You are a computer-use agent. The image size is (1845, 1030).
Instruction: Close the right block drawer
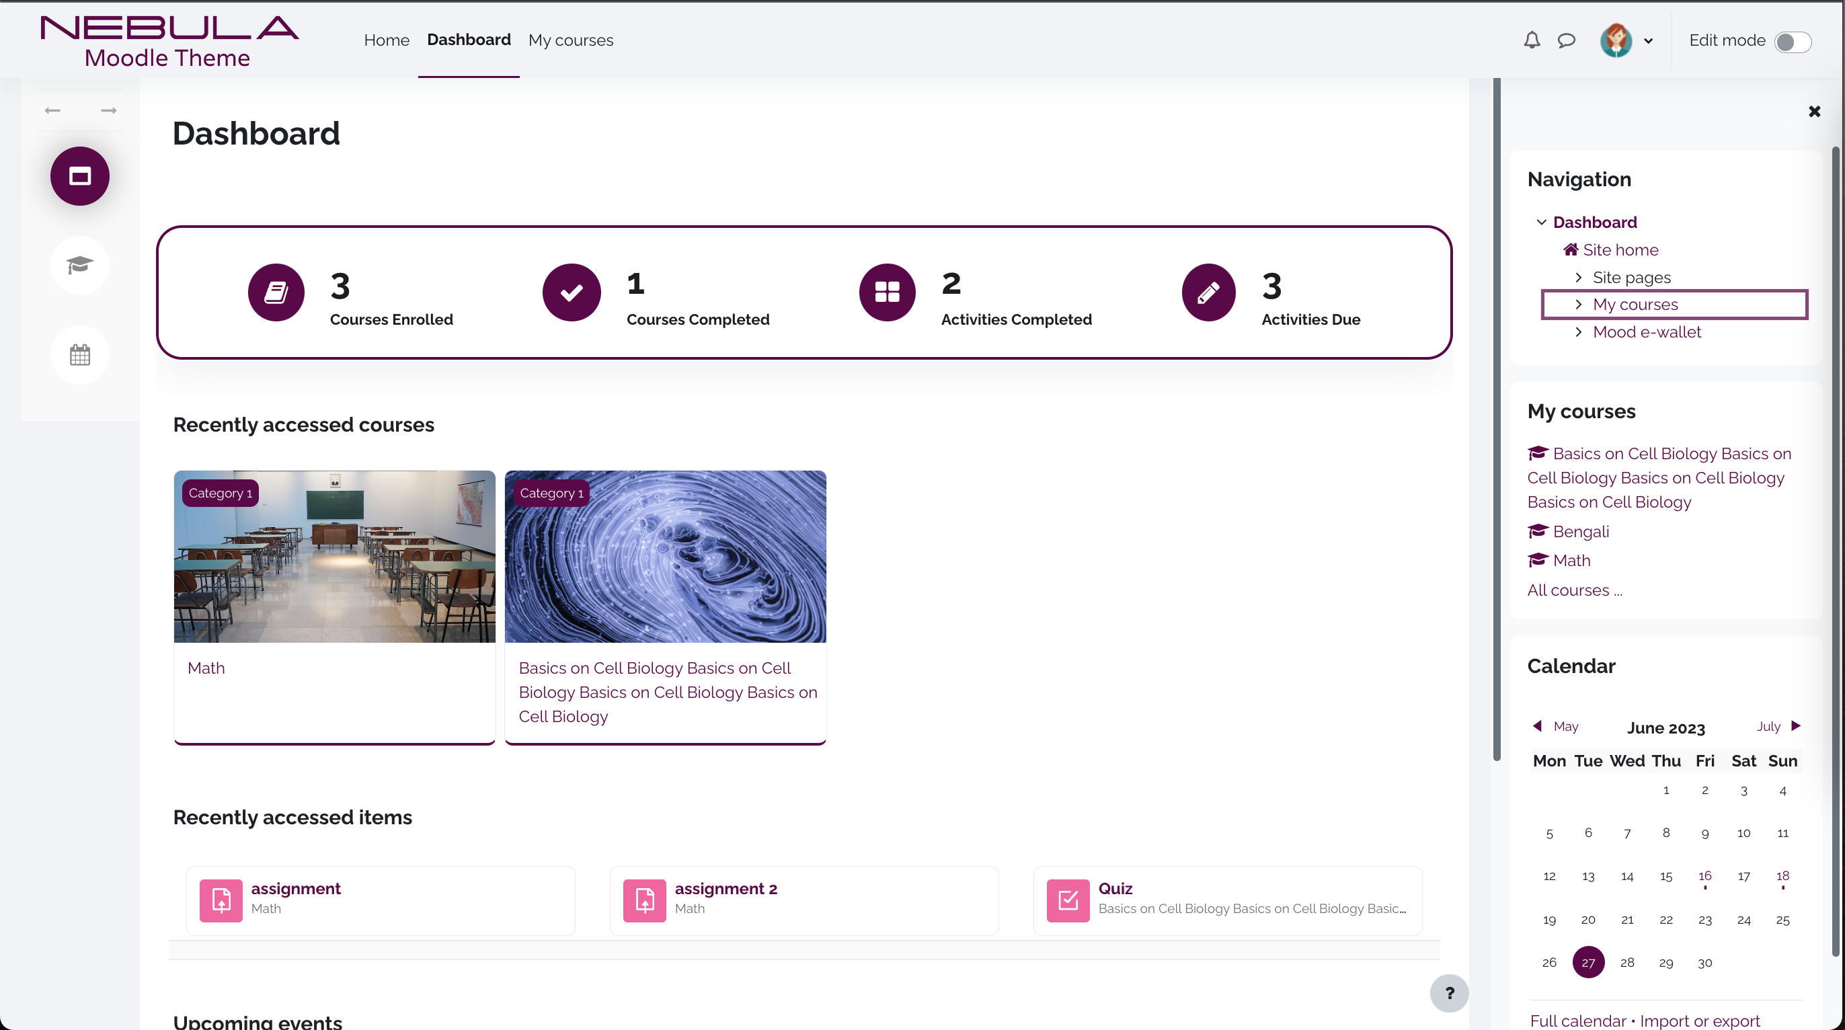tap(1813, 111)
